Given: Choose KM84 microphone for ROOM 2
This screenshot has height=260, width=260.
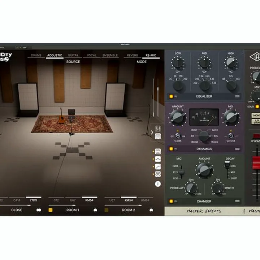Looking at the screenshot, I should coord(145,200).
